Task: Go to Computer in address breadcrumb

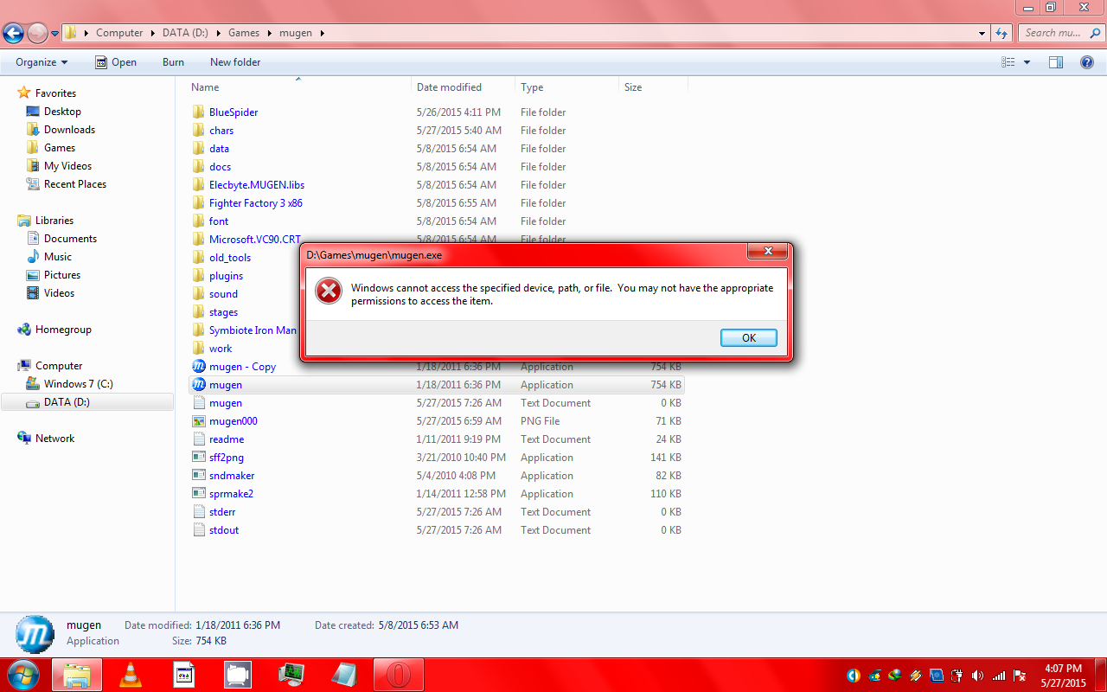Action: tap(119, 33)
